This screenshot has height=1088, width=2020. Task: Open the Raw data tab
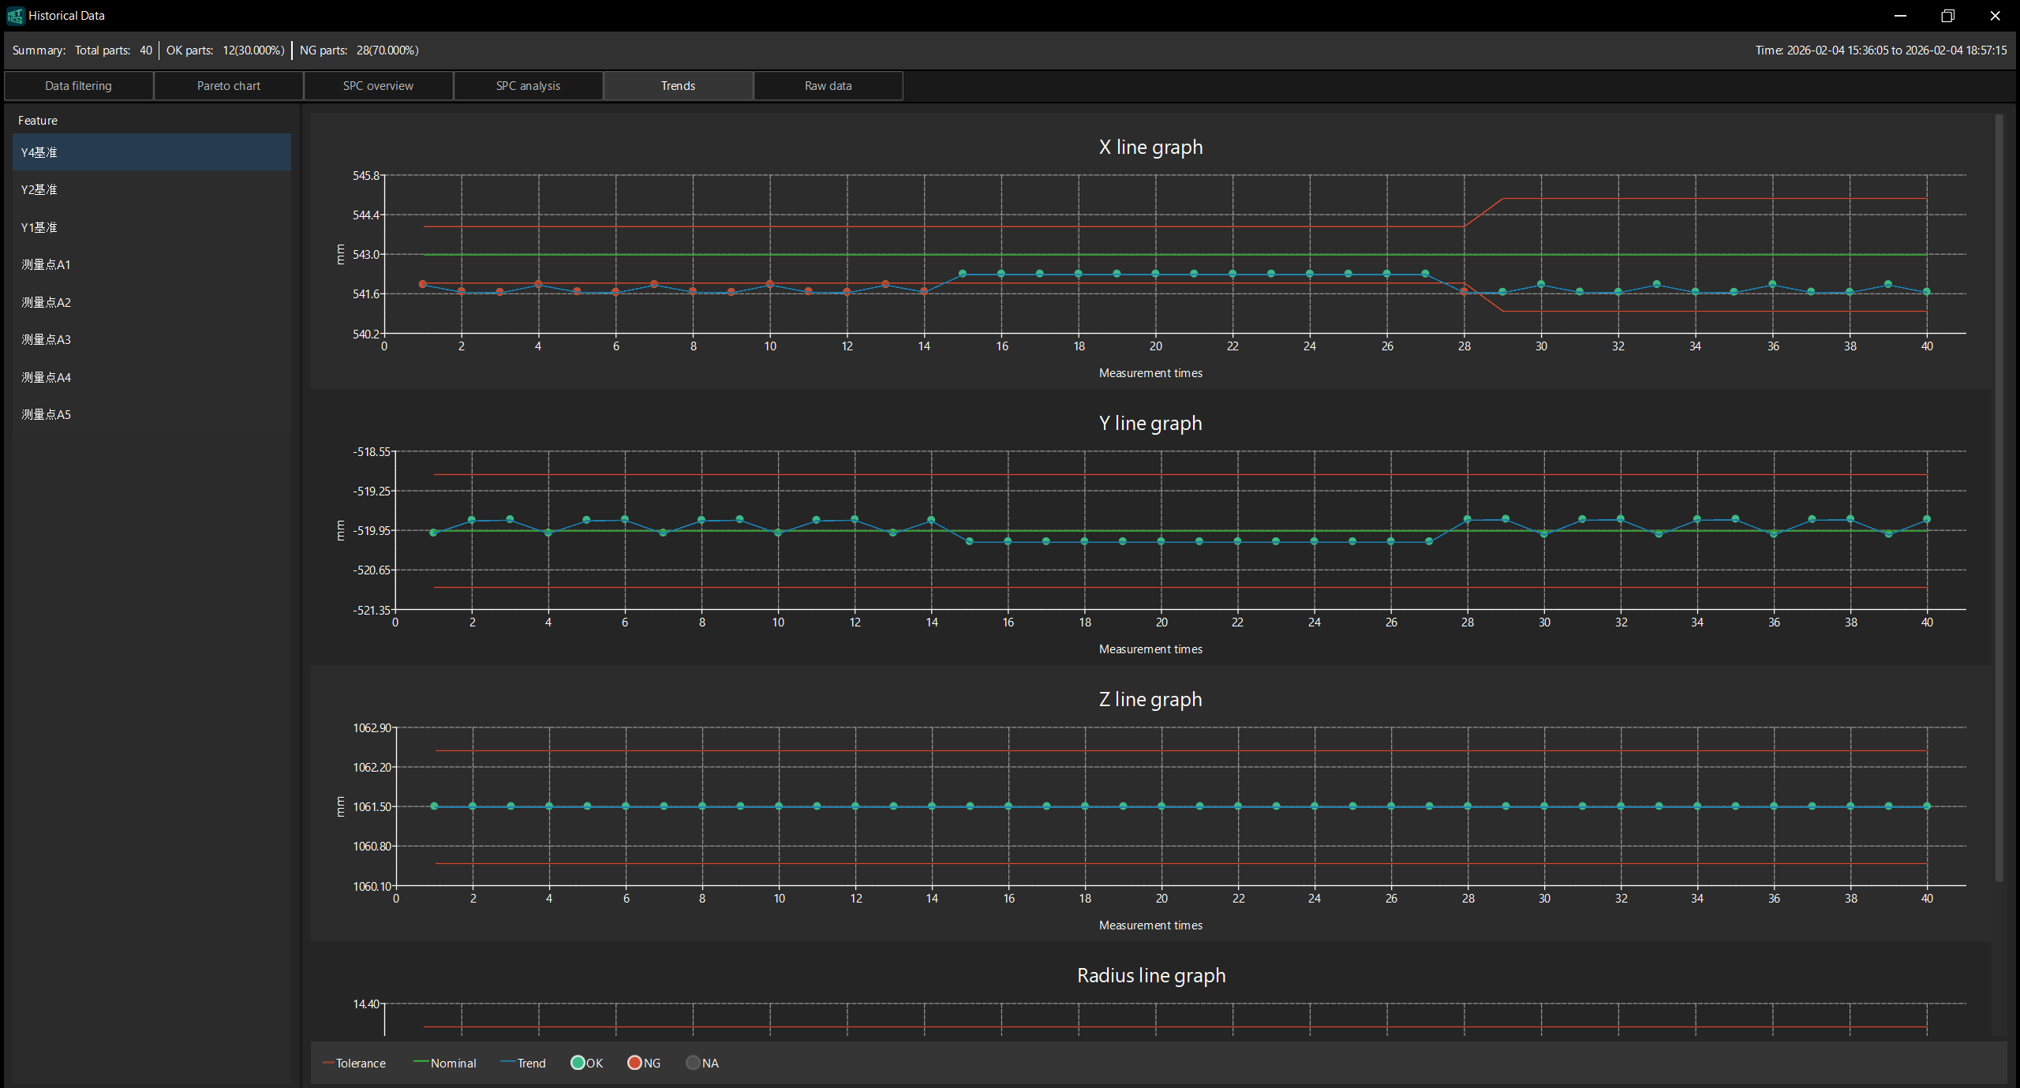[x=828, y=86]
